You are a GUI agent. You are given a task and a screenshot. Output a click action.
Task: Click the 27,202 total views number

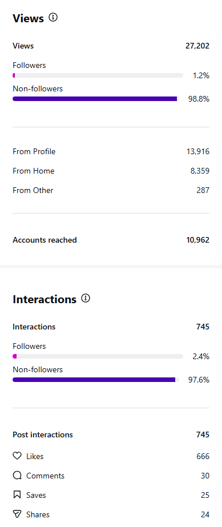tap(197, 46)
